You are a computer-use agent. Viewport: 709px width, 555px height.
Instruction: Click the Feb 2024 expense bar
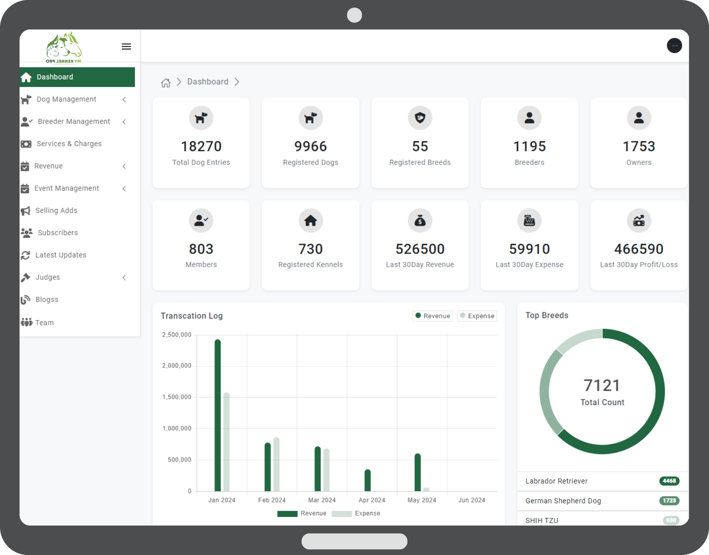pyautogui.click(x=276, y=464)
